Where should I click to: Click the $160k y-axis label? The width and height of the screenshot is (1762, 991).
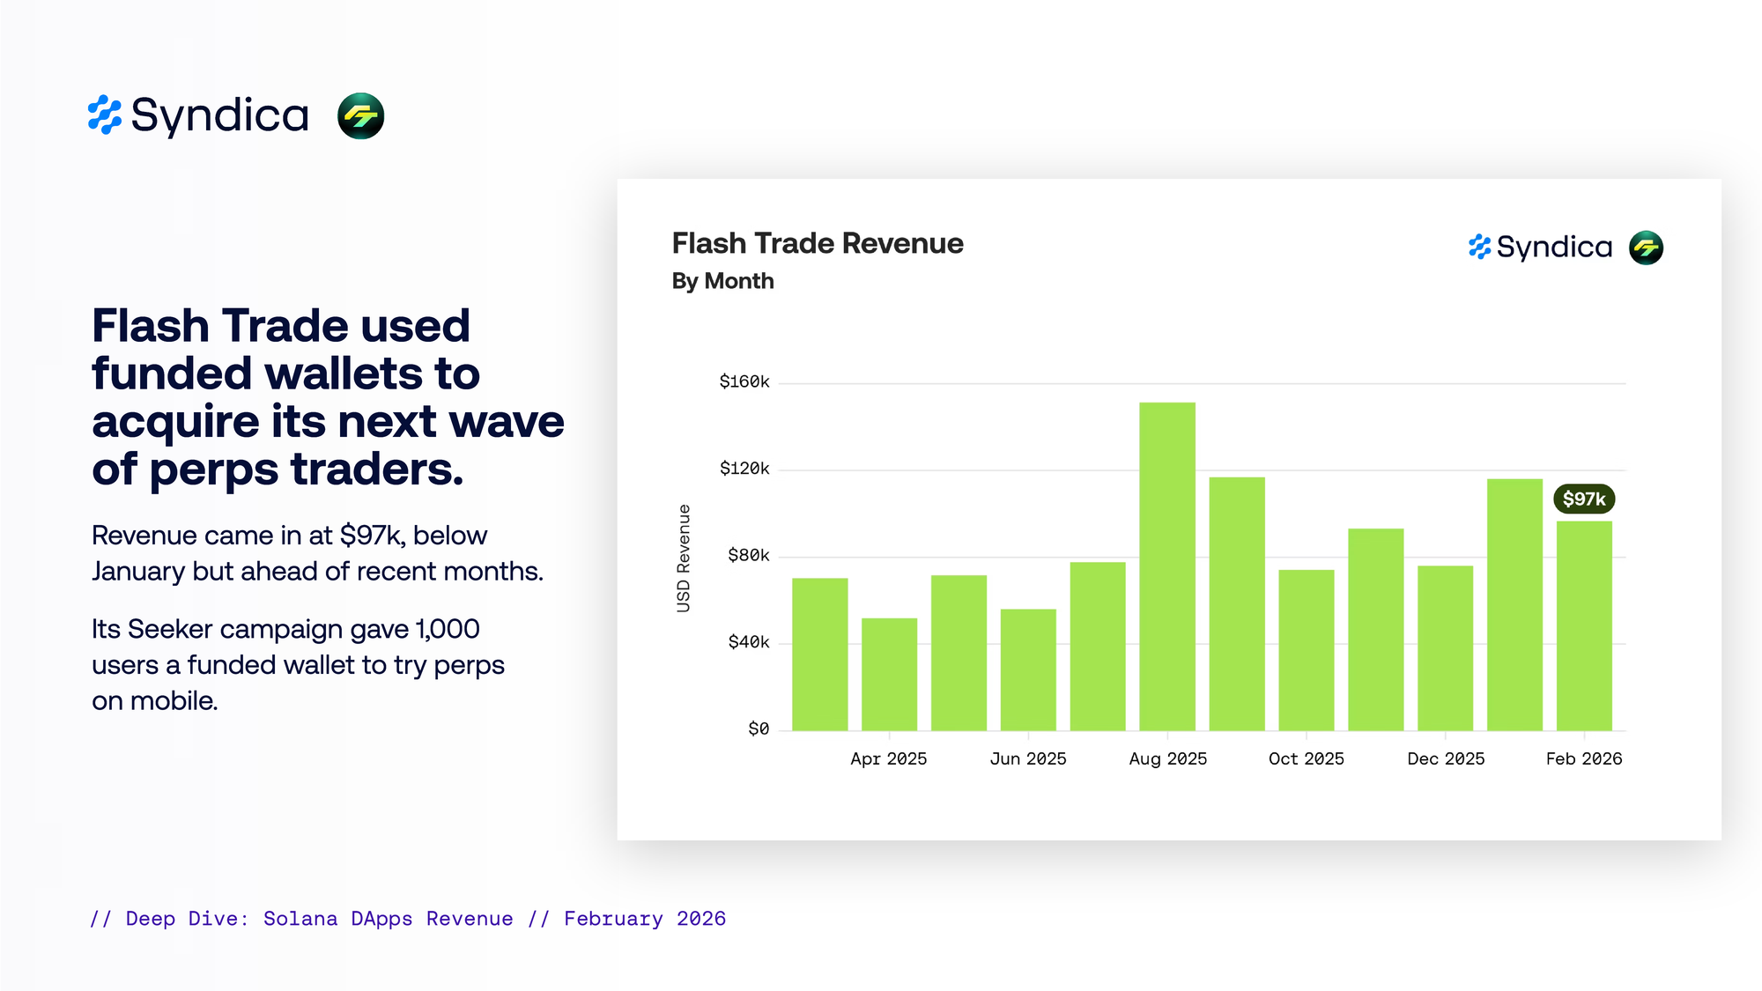pyautogui.click(x=744, y=381)
